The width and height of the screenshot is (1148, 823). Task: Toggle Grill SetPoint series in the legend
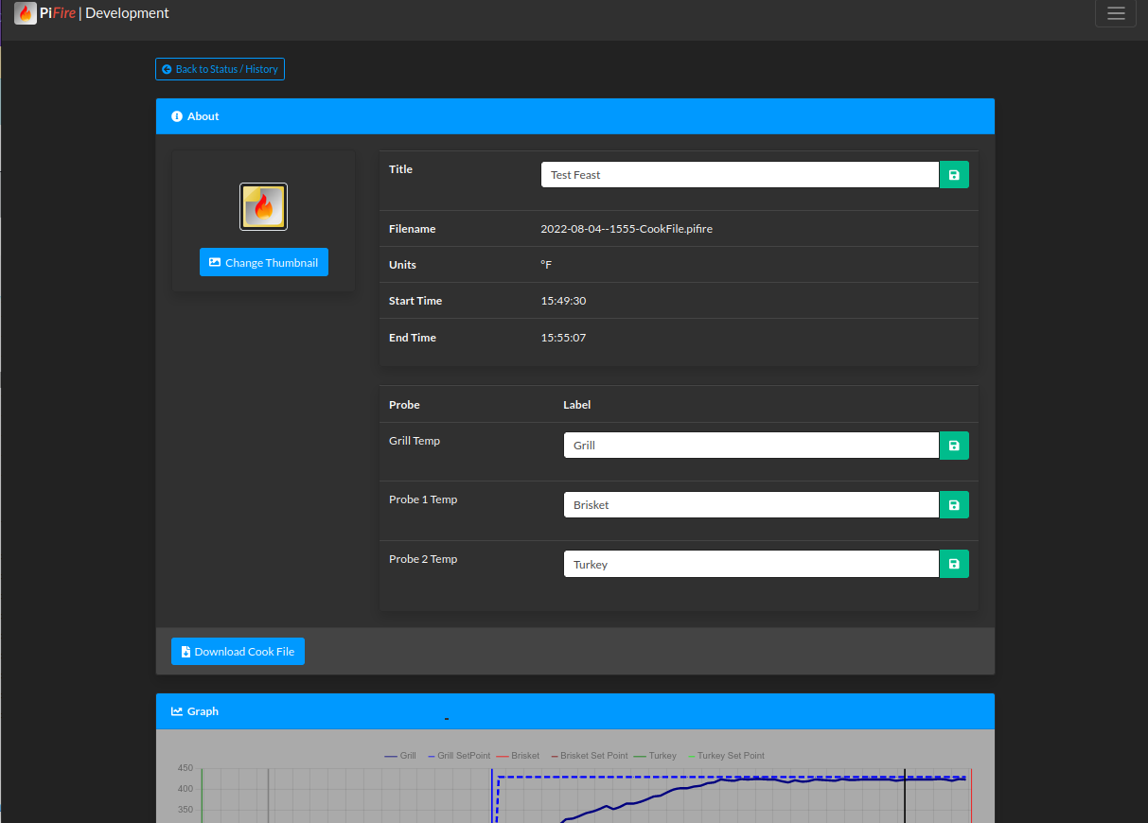point(459,756)
